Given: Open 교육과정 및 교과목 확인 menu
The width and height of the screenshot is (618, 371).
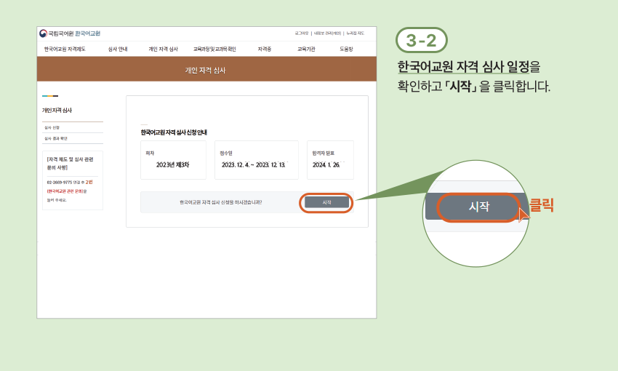Looking at the screenshot, I should pos(214,49).
